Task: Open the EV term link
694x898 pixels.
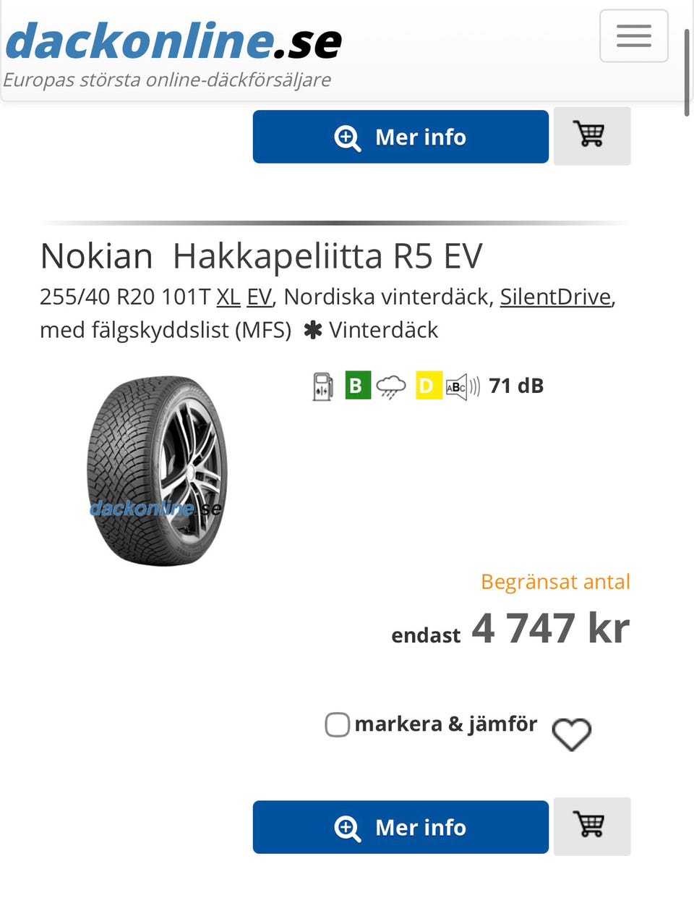Action: 260,297
